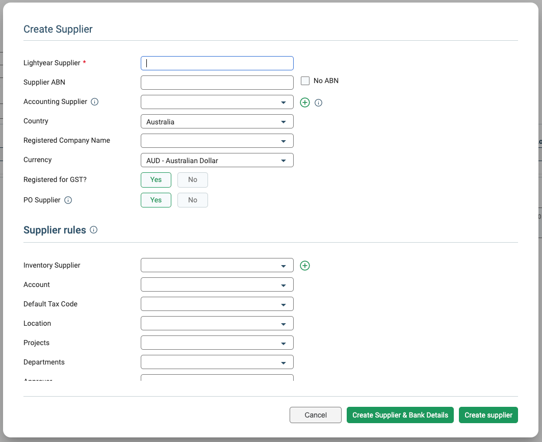Expand the Country dropdown showing Australia
This screenshot has width=542, height=442.
click(217, 121)
